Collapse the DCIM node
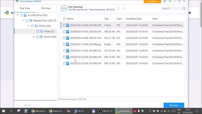This screenshot has width=202, height=114. pos(28,26)
